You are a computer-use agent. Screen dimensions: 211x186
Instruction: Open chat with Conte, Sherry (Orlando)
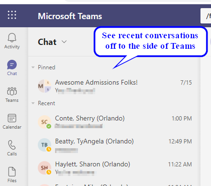click(114, 122)
